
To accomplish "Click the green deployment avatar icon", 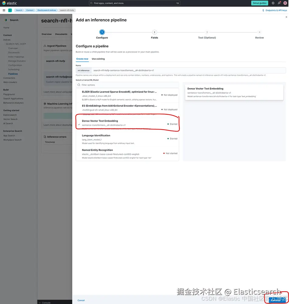I will 10,10.
